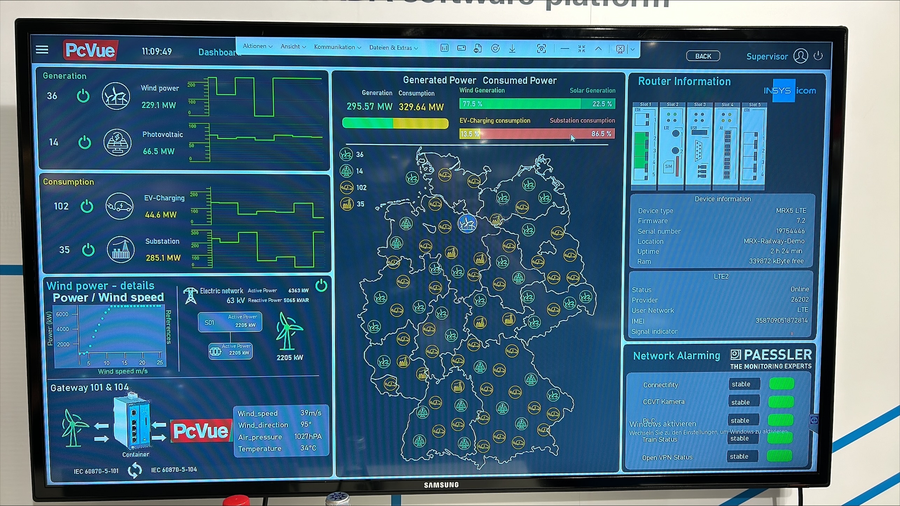Screen dimensions: 900x506
Task: Click the download arrow toolbar icon
Action: pos(512,49)
